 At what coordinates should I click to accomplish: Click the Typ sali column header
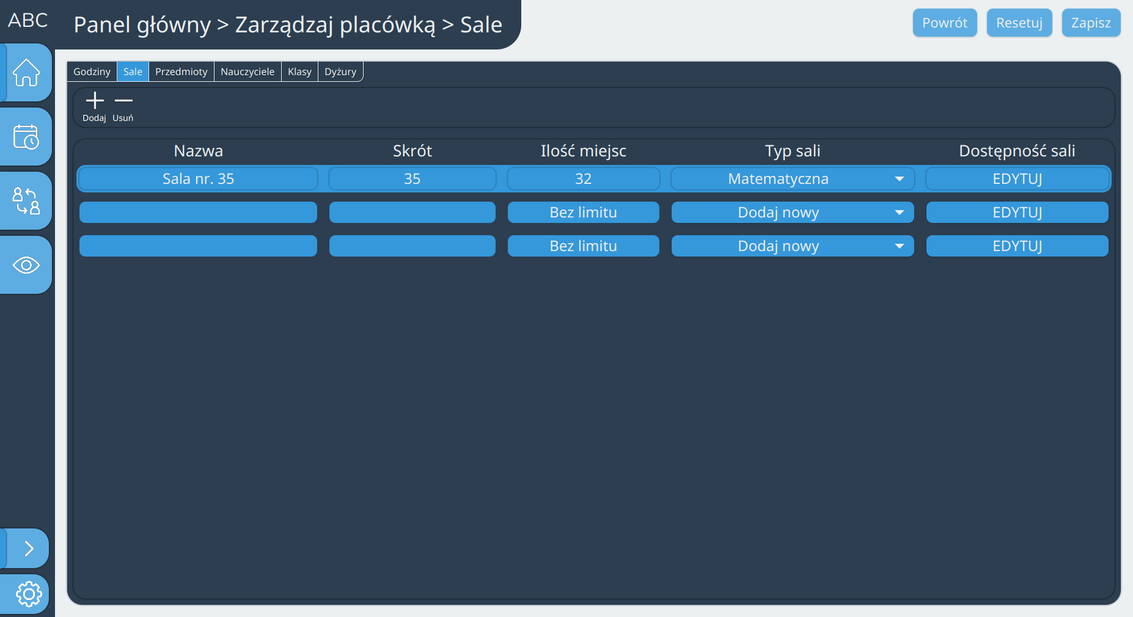coord(793,151)
